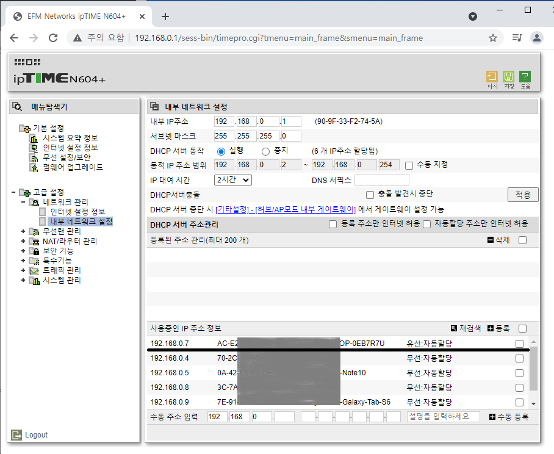Expand the 특수기능 tree node
This screenshot has width=554, height=454.
pos(23,261)
